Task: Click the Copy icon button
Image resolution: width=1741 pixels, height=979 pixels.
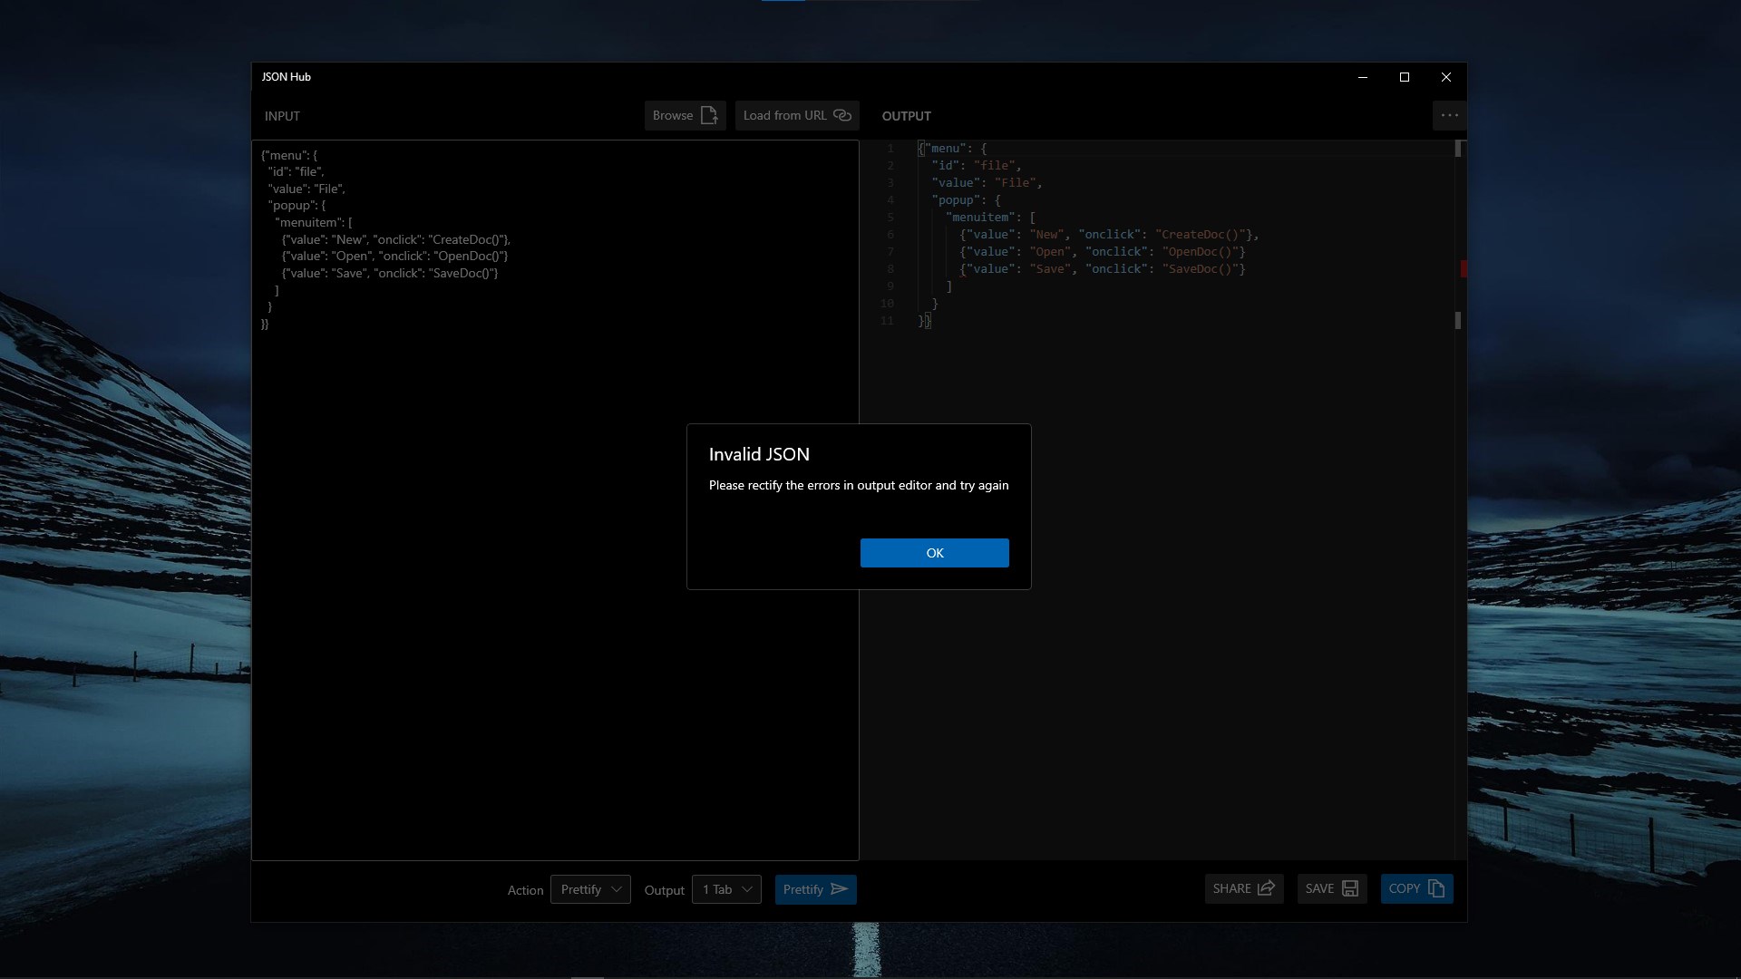Action: coord(1436,888)
